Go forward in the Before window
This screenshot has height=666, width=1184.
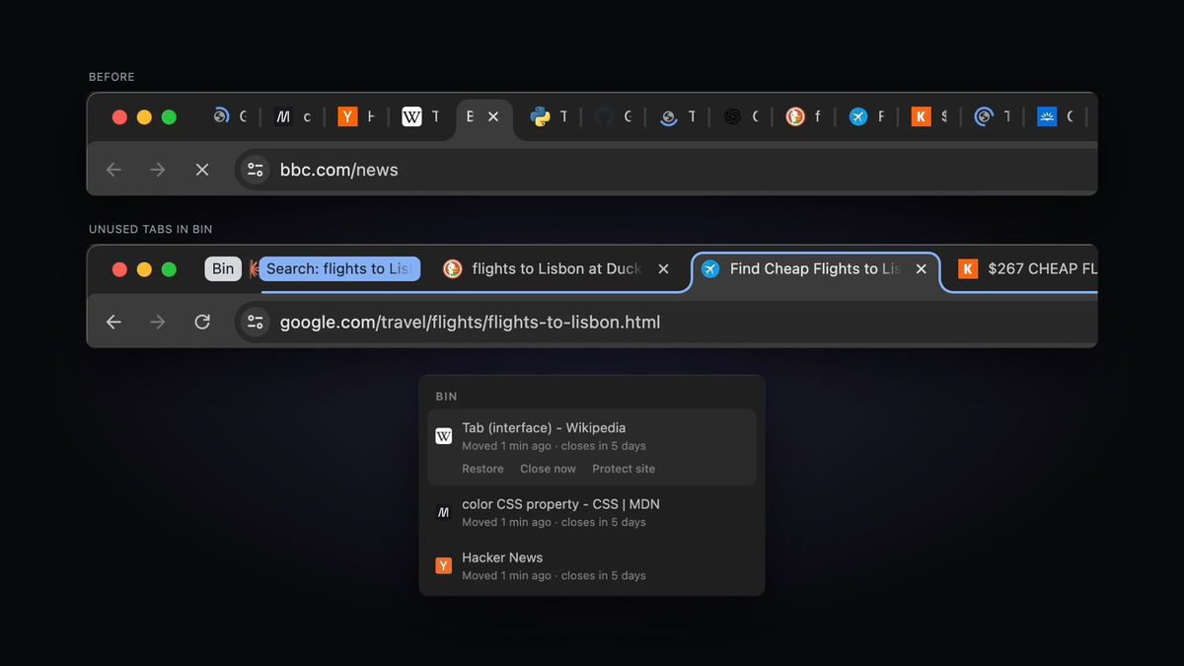point(158,170)
